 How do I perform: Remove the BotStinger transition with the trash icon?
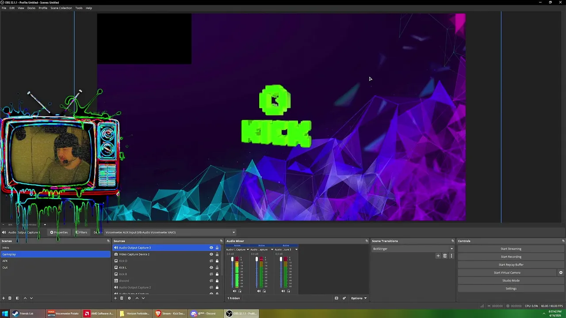445,256
